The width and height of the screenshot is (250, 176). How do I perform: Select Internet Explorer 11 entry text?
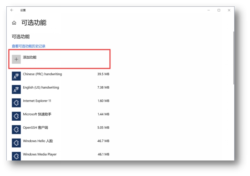[x=37, y=101]
